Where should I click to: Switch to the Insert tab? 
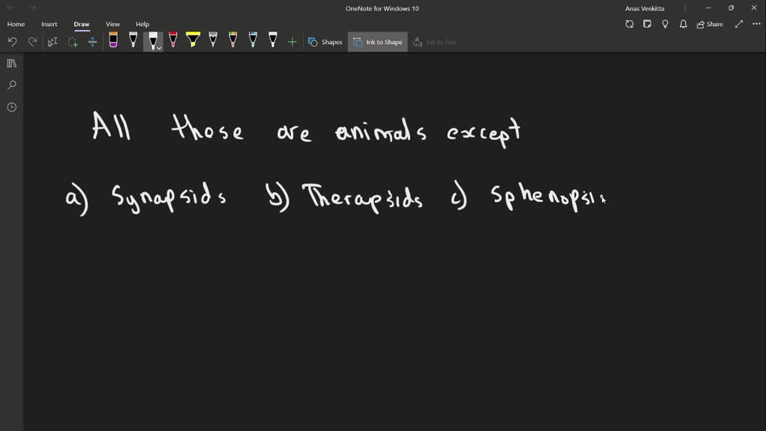pos(49,23)
